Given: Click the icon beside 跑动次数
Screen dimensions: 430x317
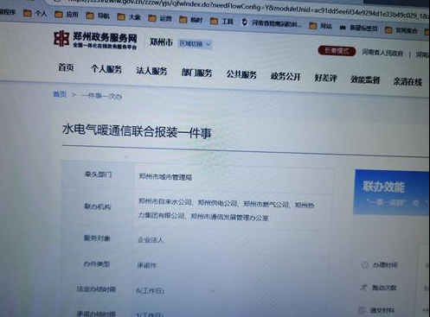Looking at the screenshot, I should coord(363,287).
